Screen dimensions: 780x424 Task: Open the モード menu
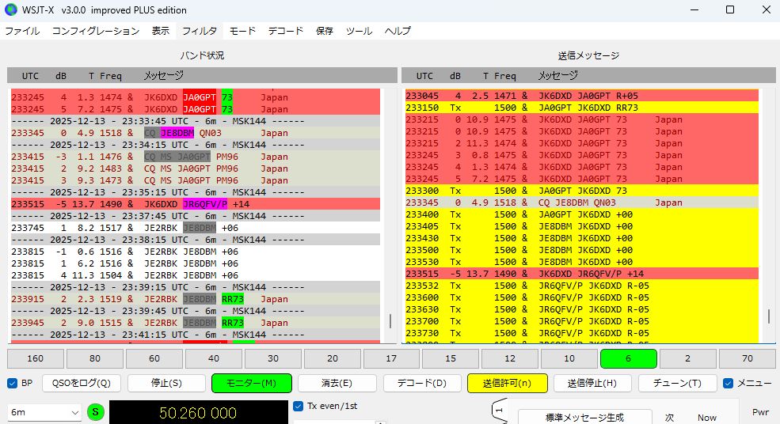click(x=242, y=31)
